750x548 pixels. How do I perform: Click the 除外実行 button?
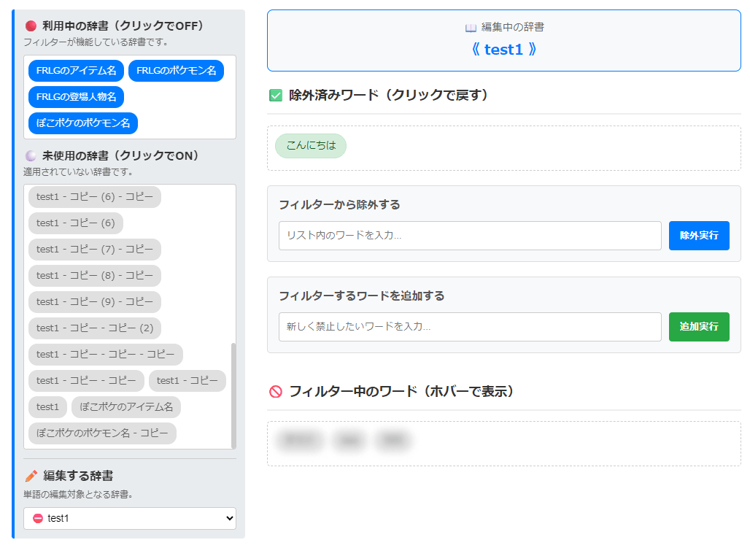click(x=698, y=235)
